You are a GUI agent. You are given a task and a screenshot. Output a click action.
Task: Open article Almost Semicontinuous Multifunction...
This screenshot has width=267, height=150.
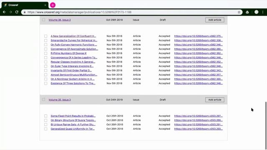74,75
